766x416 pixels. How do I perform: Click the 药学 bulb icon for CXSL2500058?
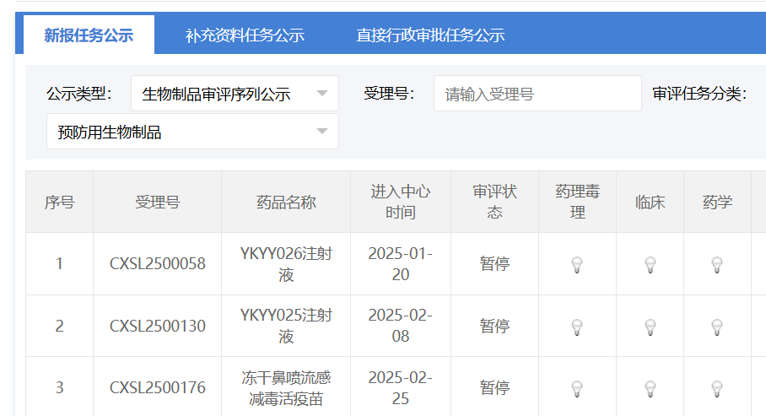(717, 264)
